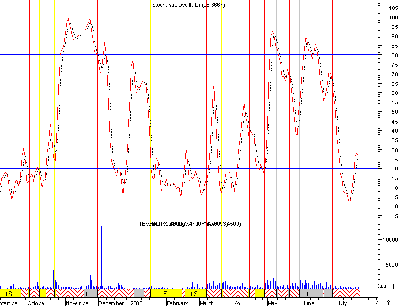Click the 70 value on oscillator scale
The height and width of the screenshot is (306, 400).
[395, 74]
